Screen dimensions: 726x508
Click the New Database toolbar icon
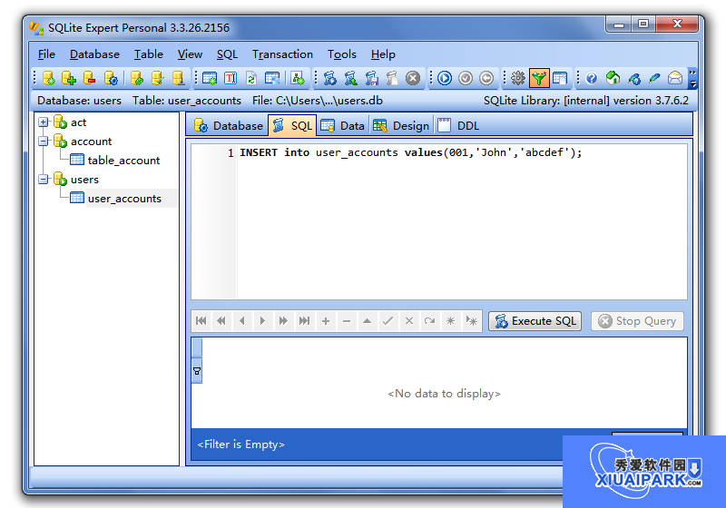49,78
